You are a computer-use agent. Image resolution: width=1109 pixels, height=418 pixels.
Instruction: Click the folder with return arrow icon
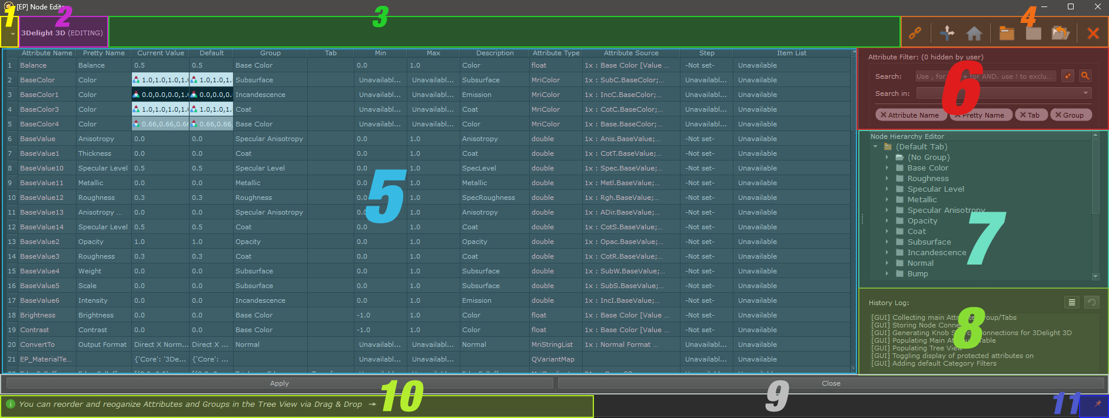tap(1060, 34)
